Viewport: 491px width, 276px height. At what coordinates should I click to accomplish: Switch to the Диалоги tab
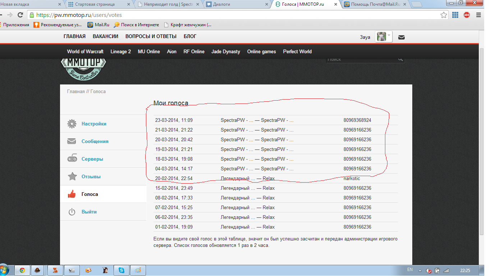click(237, 4)
